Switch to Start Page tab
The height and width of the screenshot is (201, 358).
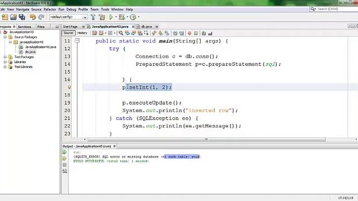pos(70,27)
